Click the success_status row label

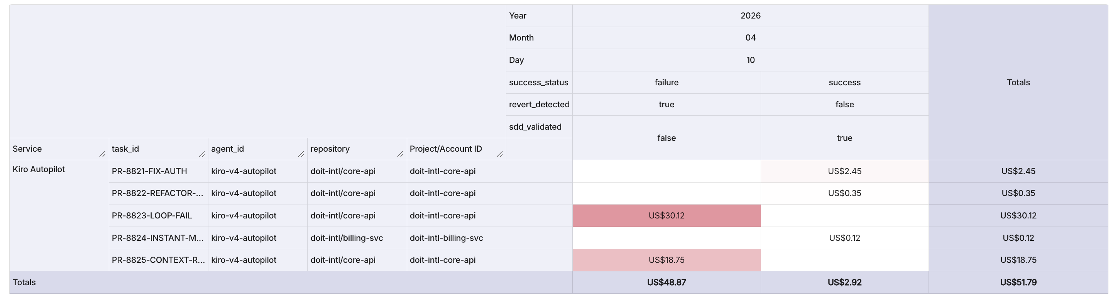click(539, 83)
